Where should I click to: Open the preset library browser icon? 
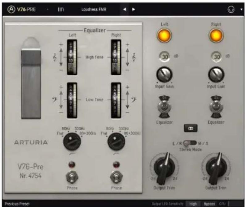point(61,10)
